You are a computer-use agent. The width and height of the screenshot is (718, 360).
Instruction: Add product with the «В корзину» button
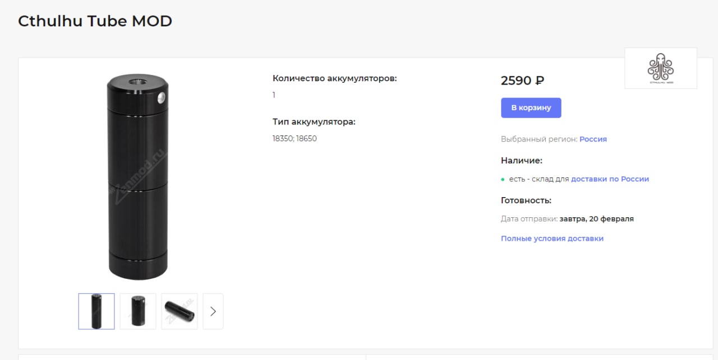[x=531, y=107]
